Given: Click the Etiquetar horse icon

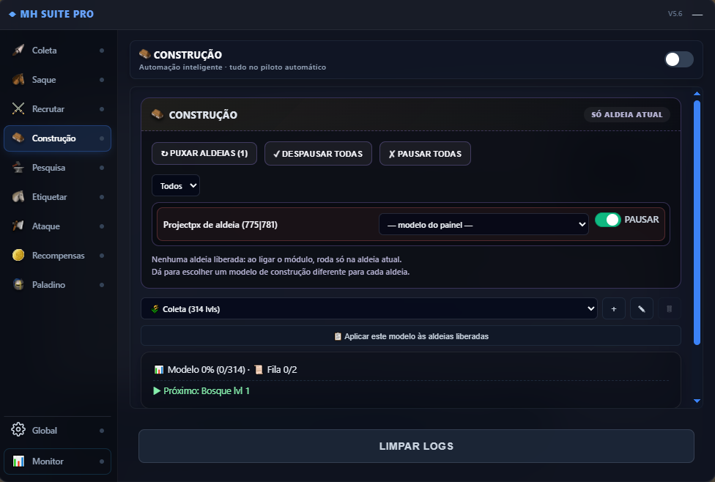Looking at the screenshot, I should coord(18,196).
